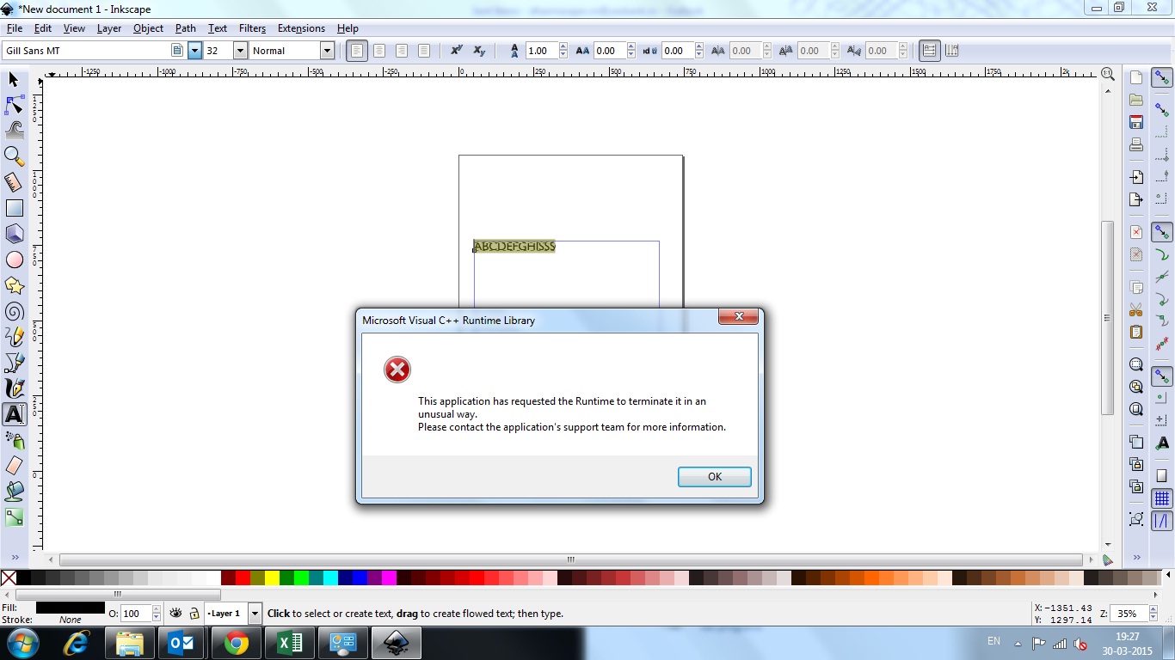Select the Zoom magnifier tool
The width and height of the screenshot is (1175, 660).
(x=14, y=156)
